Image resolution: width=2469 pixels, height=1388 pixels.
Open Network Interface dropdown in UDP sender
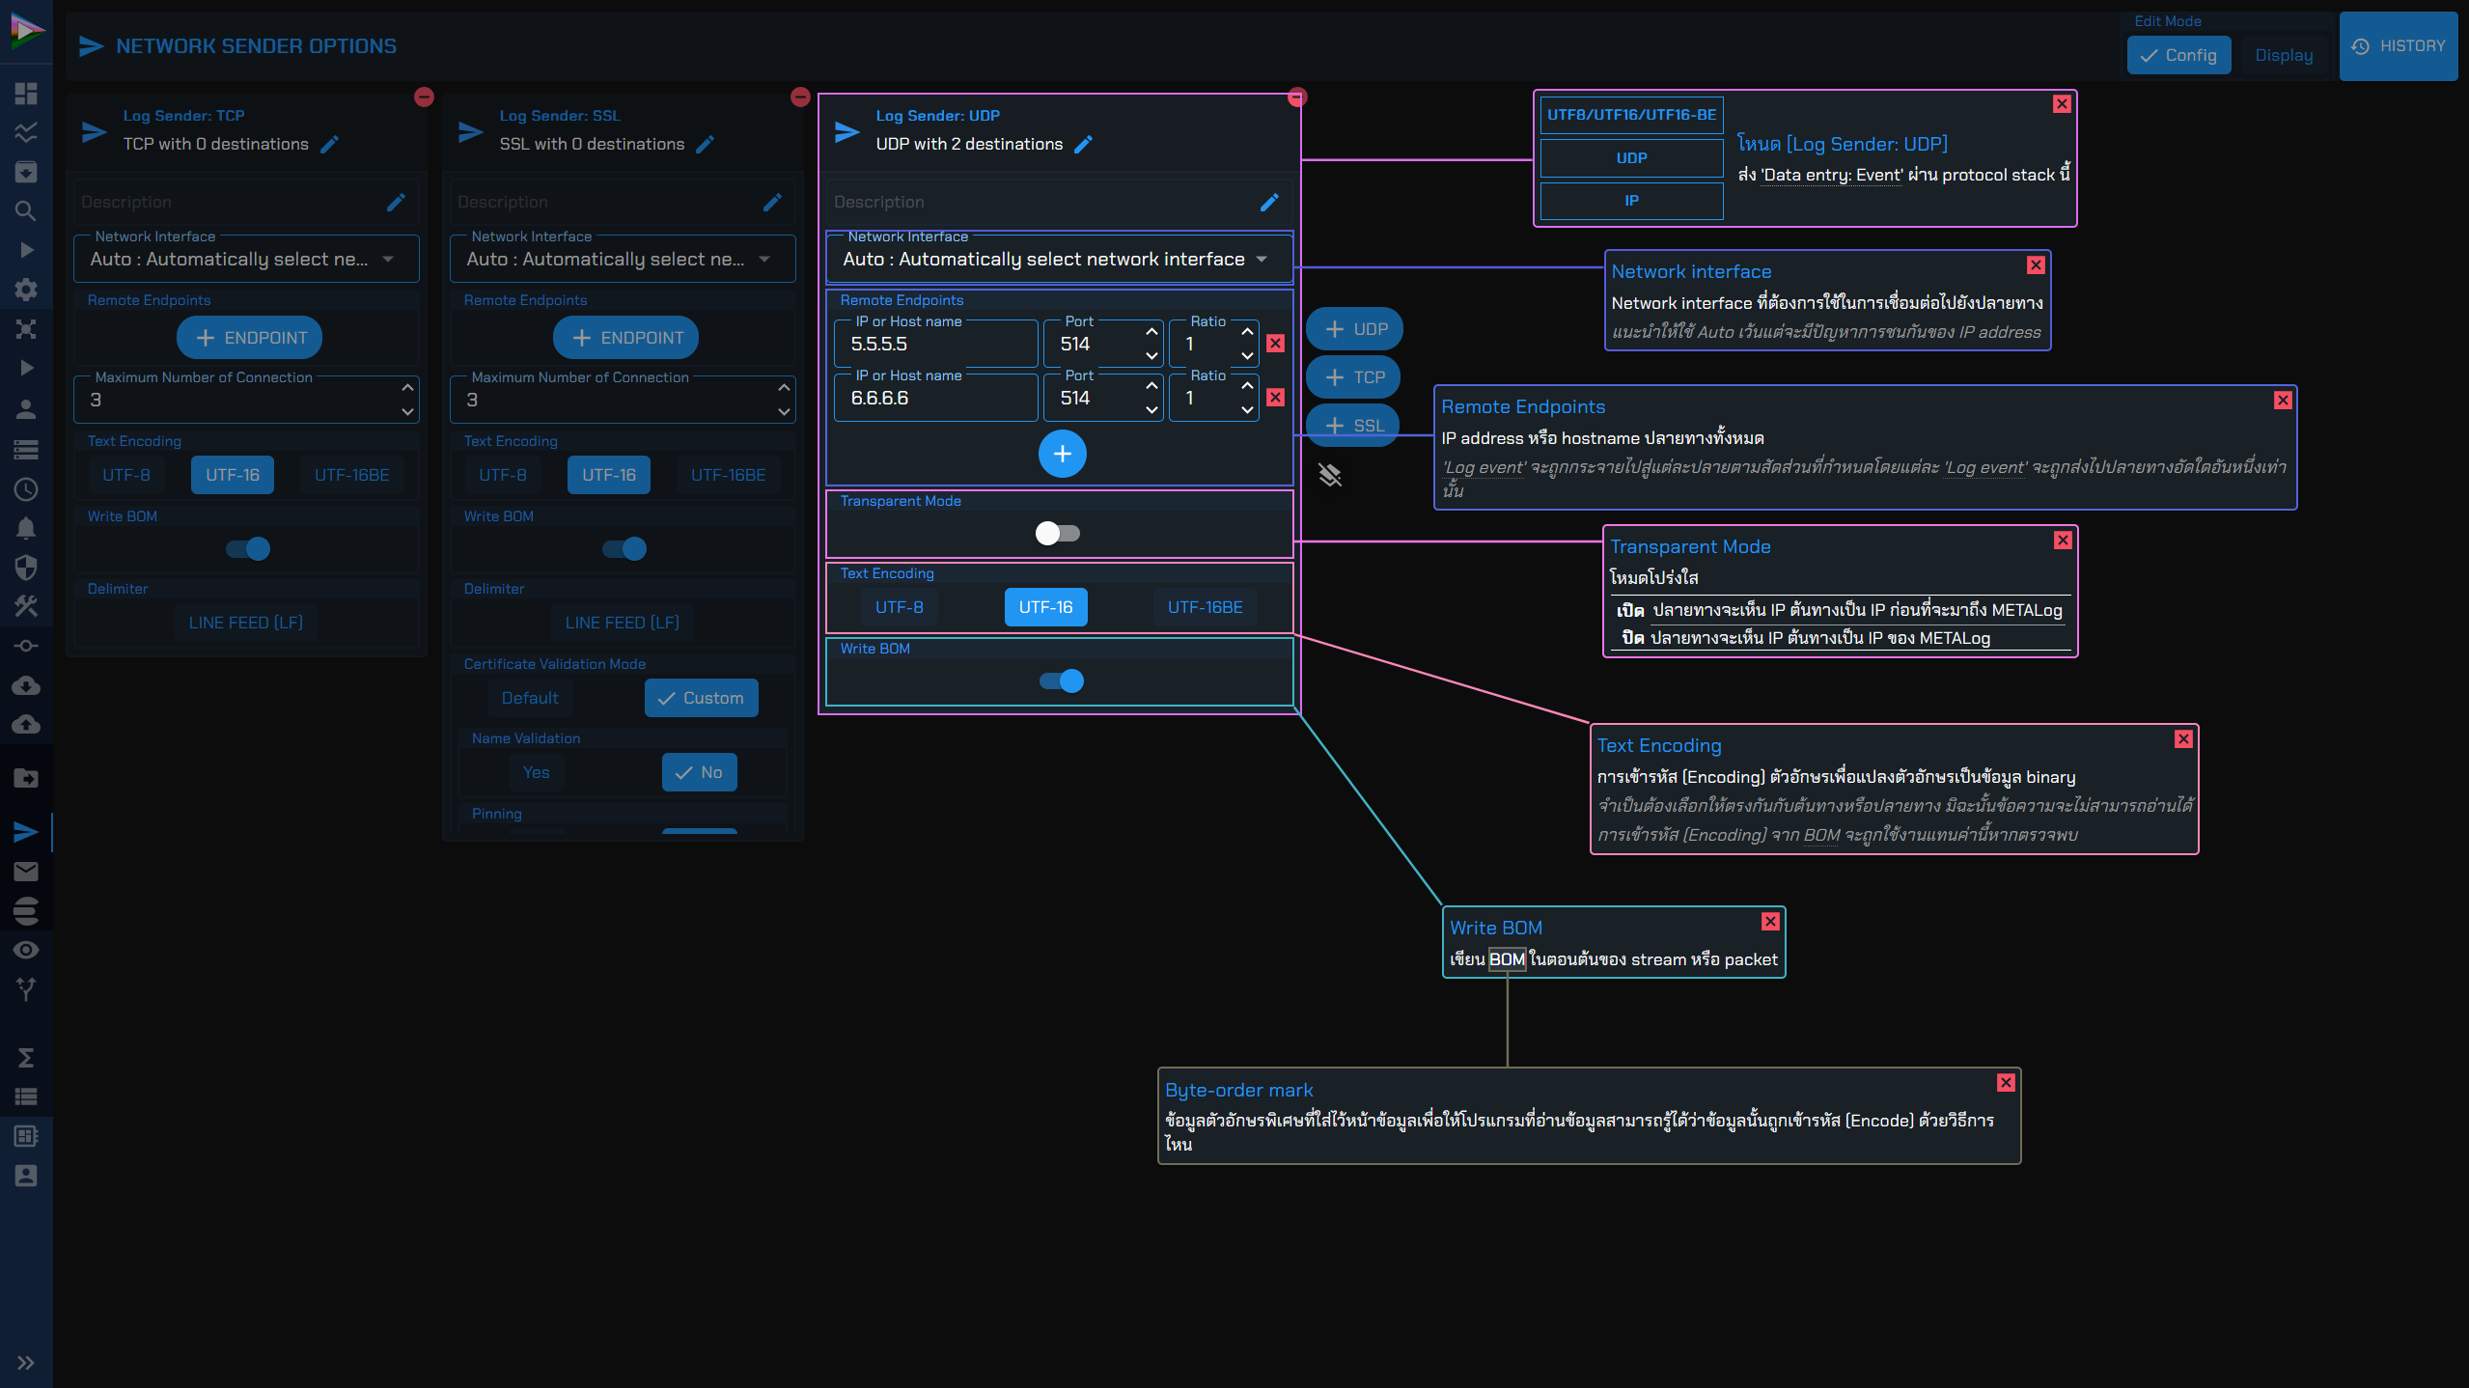(x=1060, y=259)
